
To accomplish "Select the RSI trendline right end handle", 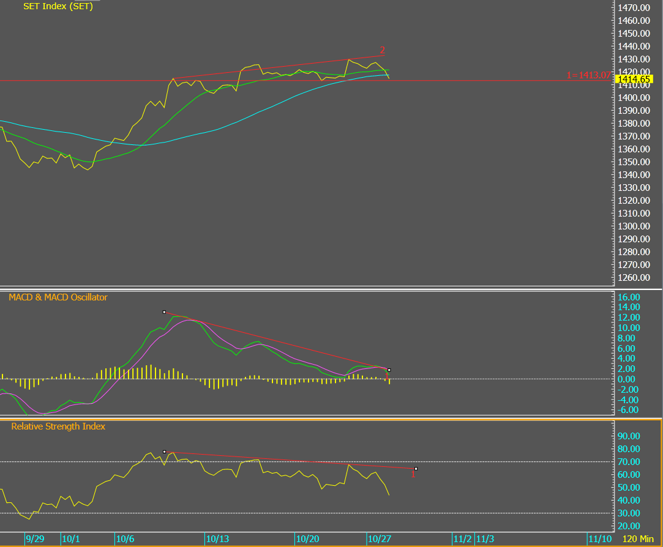I will click(416, 469).
